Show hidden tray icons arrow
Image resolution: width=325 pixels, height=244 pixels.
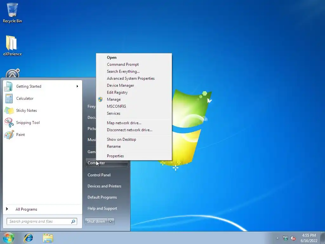click(x=277, y=238)
